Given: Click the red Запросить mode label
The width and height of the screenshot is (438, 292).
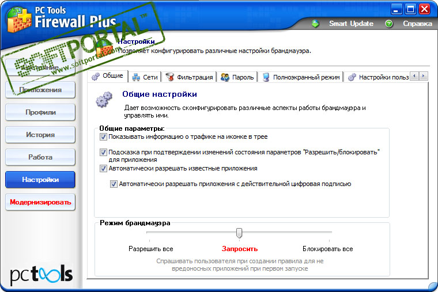Looking at the screenshot, I should pos(240,249).
